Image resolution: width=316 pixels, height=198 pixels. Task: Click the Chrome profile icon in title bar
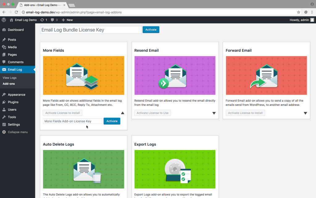[x=312, y=4]
